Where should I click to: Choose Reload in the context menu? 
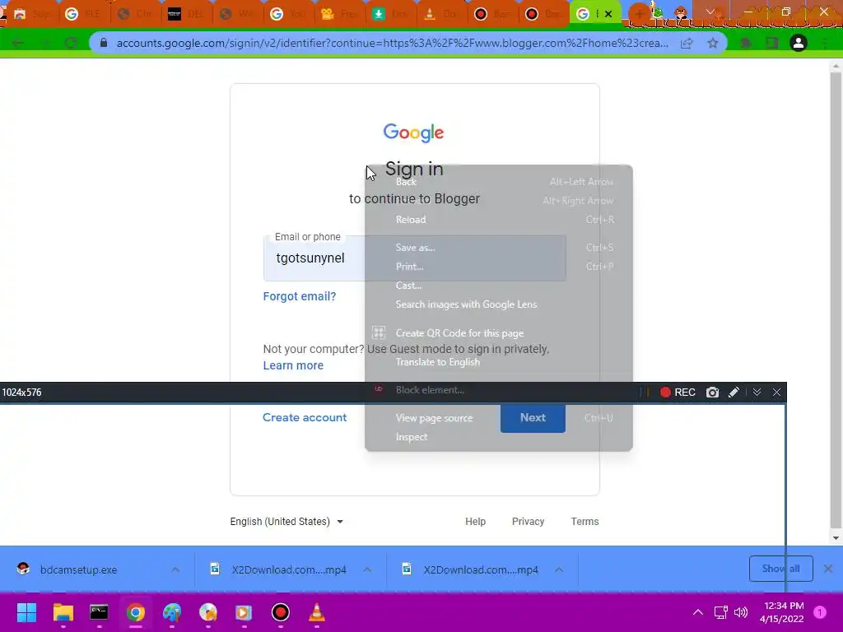pyautogui.click(x=498, y=219)
